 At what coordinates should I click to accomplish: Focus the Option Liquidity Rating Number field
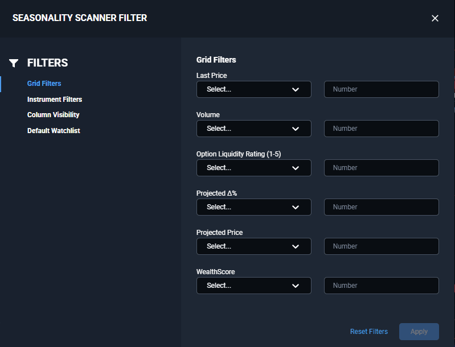pyautogui.click(x=382, y=168)
